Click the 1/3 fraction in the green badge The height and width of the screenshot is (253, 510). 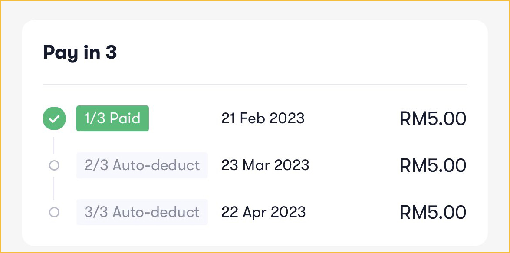click(x=94, y=118)
